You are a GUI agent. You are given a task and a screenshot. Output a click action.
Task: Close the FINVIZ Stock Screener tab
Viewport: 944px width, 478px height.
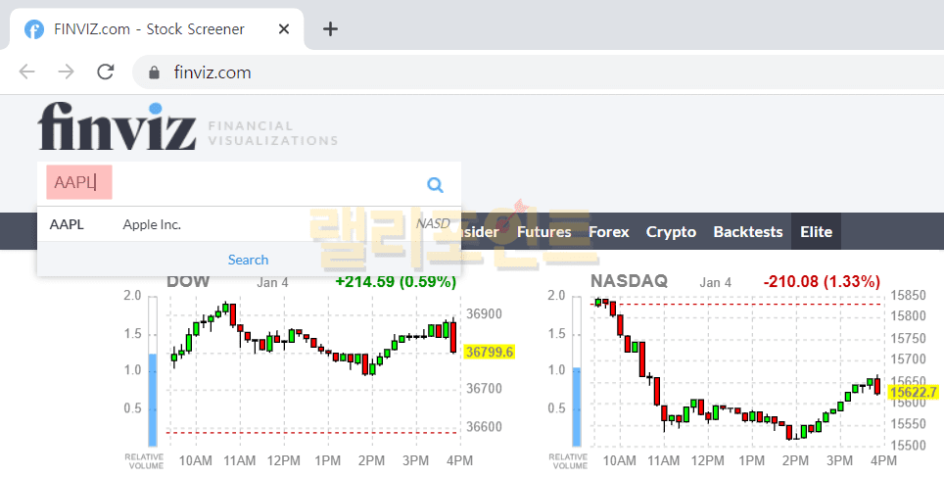tap(284, 28)
